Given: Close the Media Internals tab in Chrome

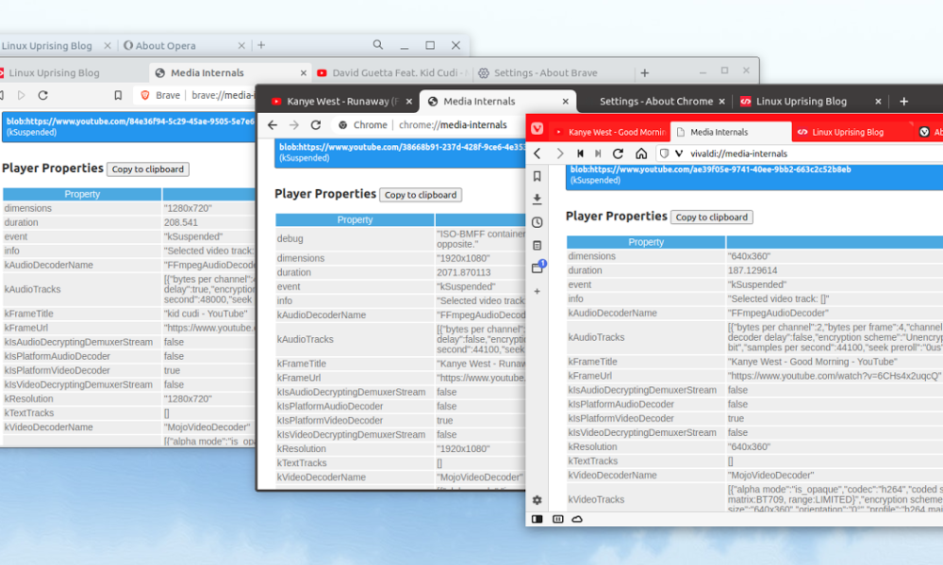Looking at the screenshot, I should tap(565, 102).
